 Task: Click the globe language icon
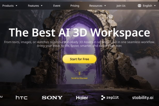click(x=139, y=6)
